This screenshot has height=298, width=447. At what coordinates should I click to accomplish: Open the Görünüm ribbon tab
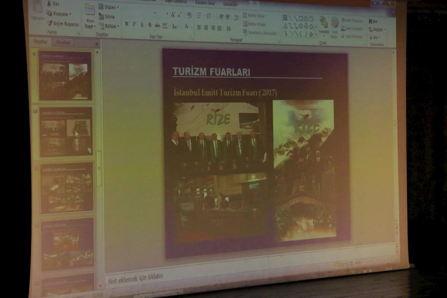pos(230,4)
